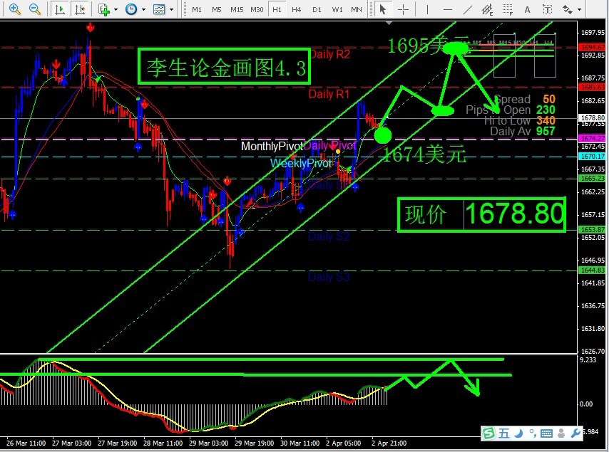Select the Text (A) tool
Image resolution: width=609 pixels, height=452 pixels.
tap(529, 9)
